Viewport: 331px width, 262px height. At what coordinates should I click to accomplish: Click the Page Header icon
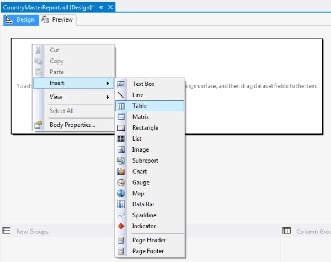tap(121, 240)
